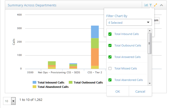This screenshot has width=169, height=108.
Task: Click OK to apply filter
Action: (118, 91)
